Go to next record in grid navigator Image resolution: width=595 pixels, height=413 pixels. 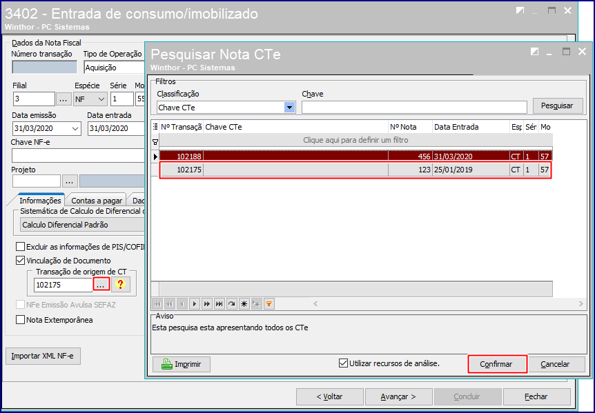pyautogui.click(x=195, y=304)
